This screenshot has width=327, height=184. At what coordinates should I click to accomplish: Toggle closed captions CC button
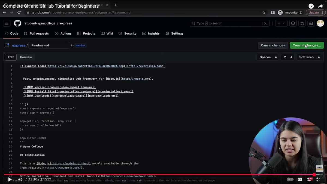(300, 179)
